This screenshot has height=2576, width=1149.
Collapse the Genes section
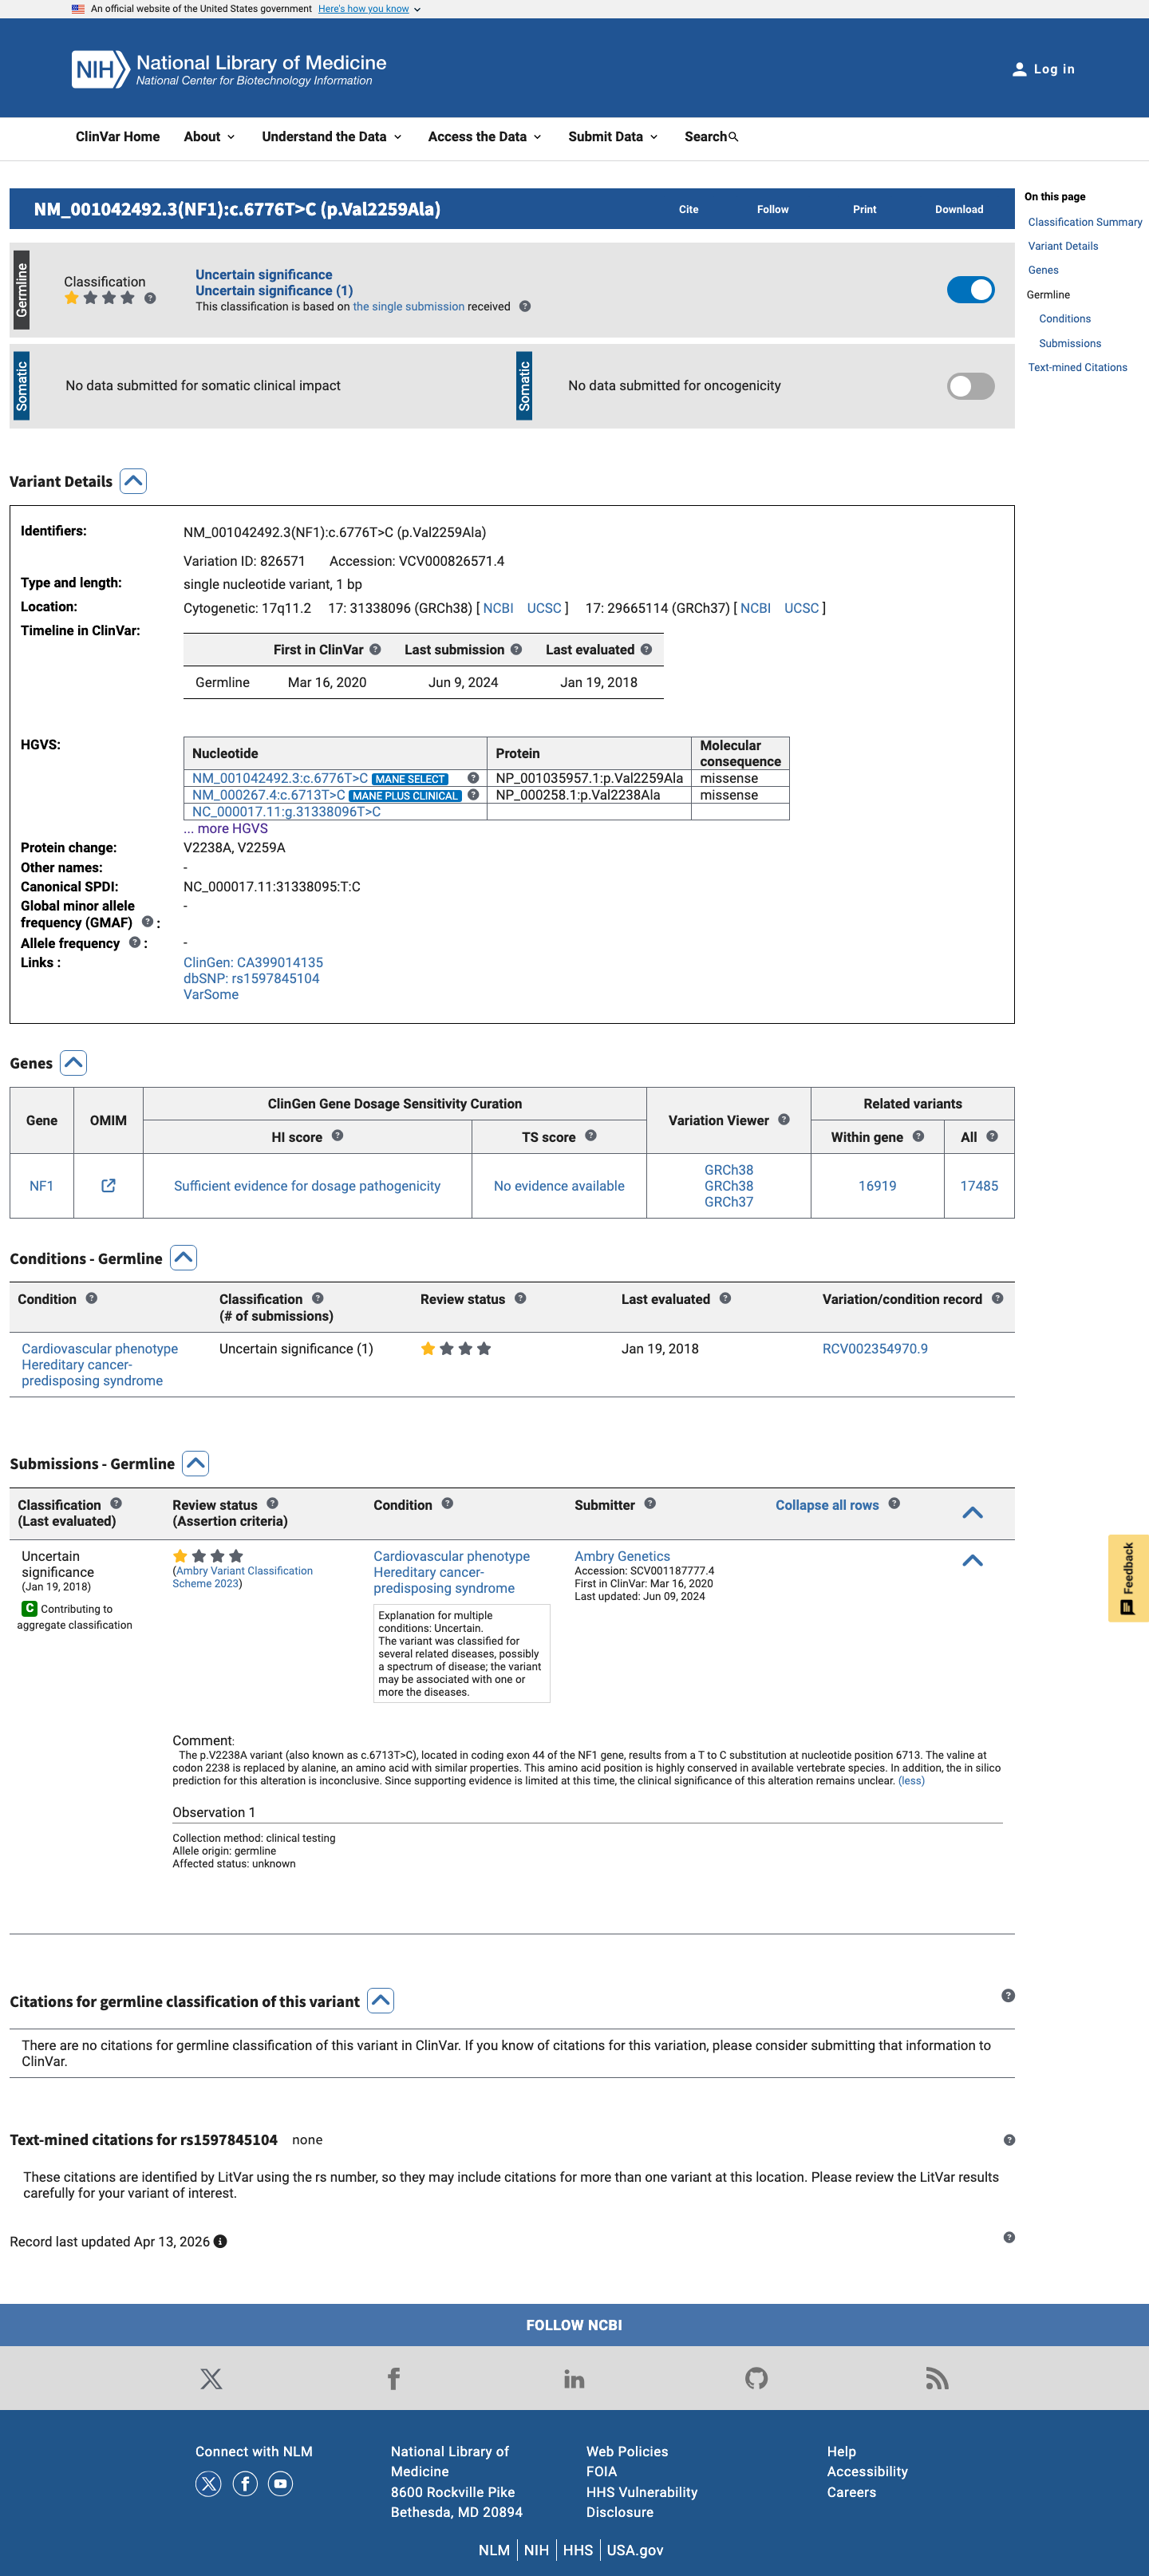point(73,1063)
